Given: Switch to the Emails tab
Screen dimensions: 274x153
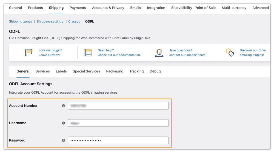Looking at the screenshot, I should tap(136, 8).
